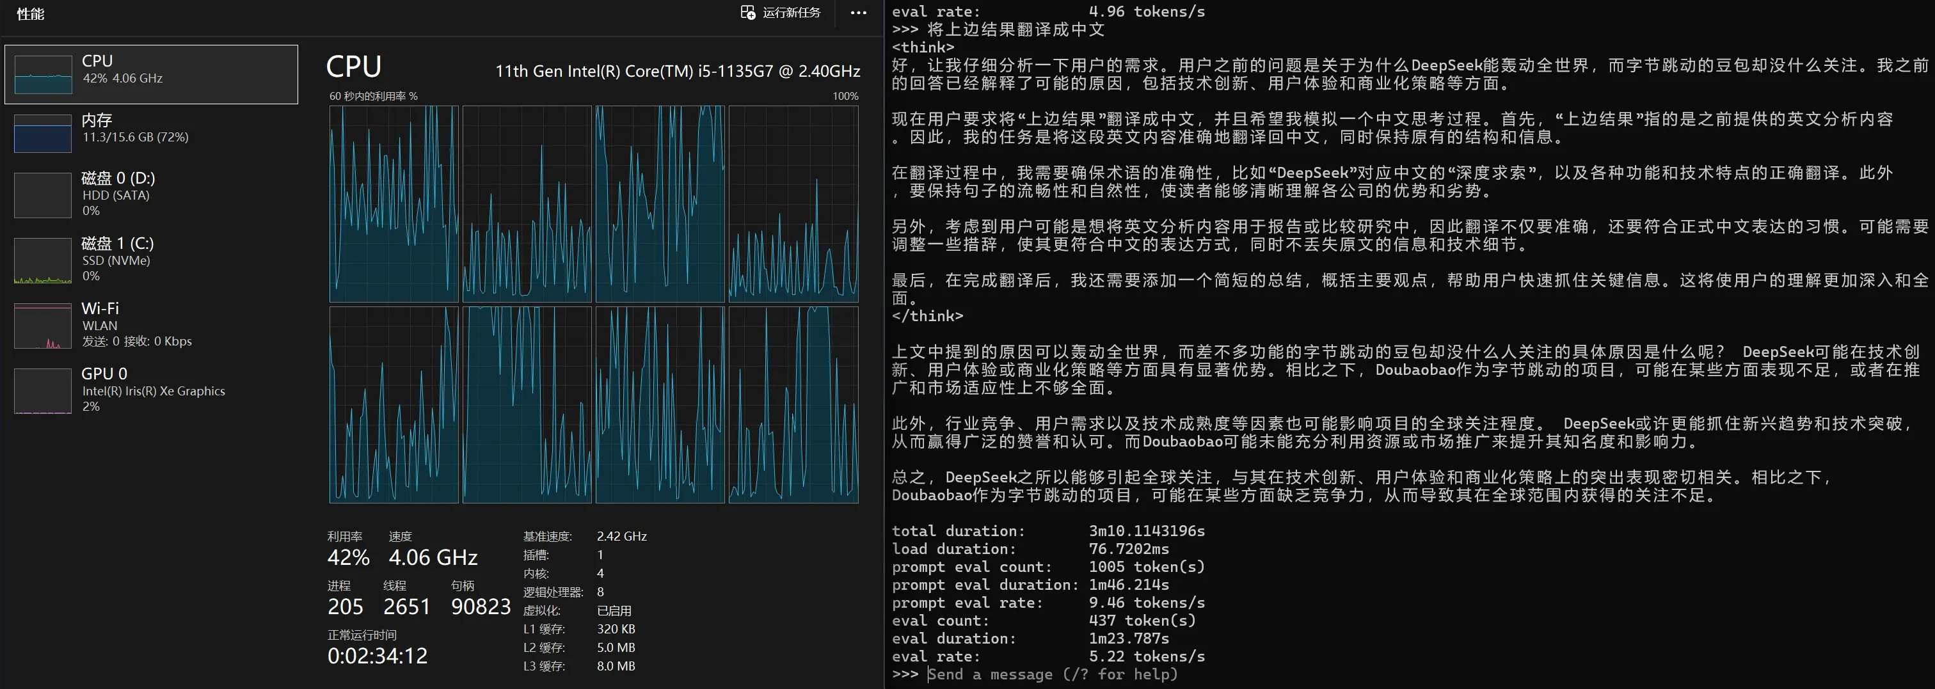1935x689 pixels.
Task: Click the 11th Gen Intel Core i5-1135G7 label
Action: tap(678, 72)
